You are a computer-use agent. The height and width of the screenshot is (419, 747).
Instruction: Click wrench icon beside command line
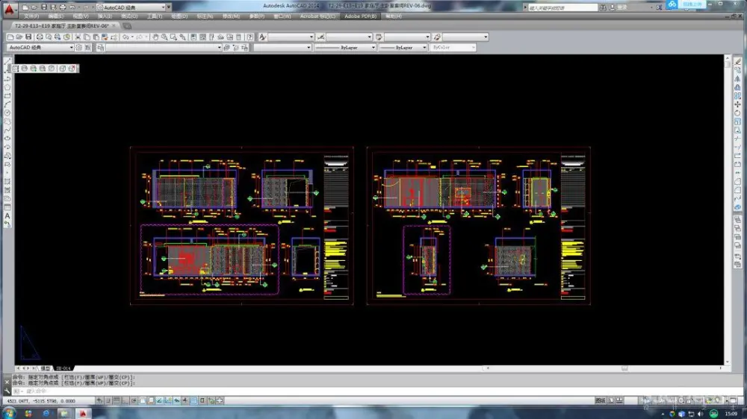point(7,391)
